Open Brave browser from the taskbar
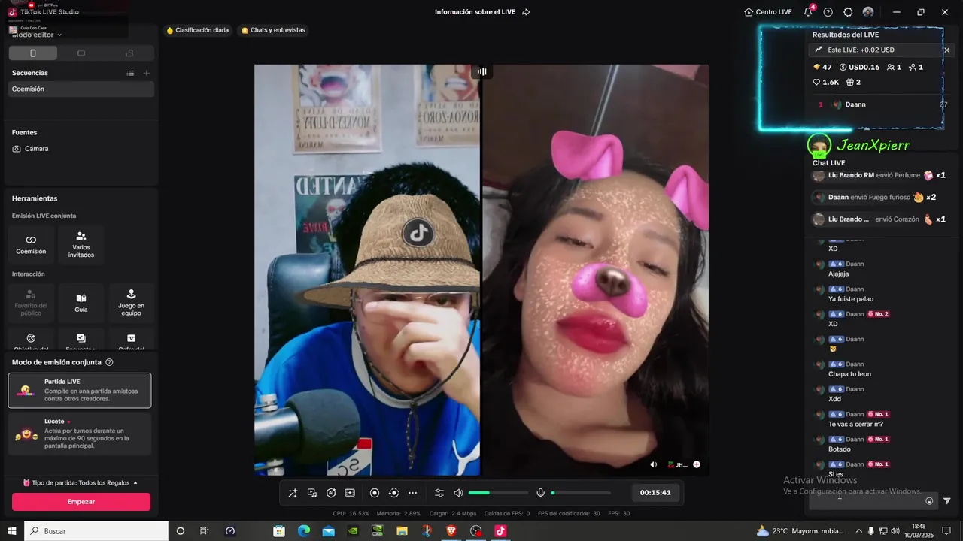 [x=451, y=531]
